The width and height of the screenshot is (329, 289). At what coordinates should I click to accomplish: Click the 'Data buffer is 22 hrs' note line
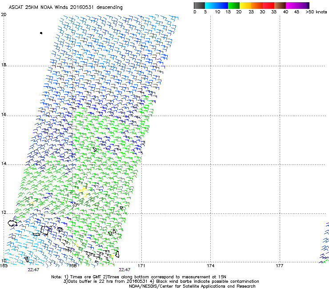tap(161, 281)
